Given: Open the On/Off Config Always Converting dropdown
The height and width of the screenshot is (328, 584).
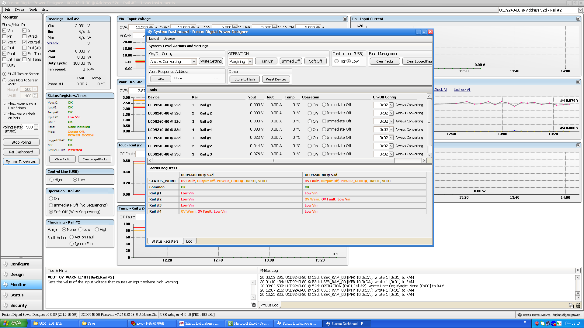Looking at the screenshot, I should click(194, 61).
